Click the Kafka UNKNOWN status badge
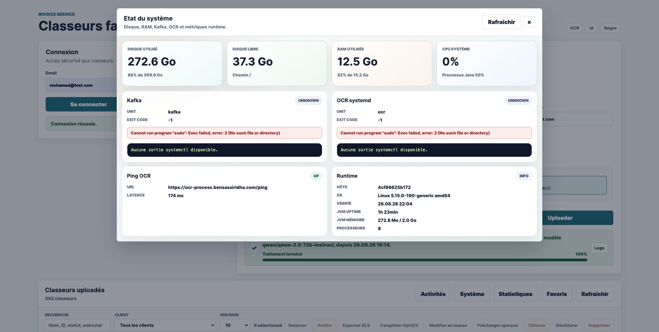659x332 pixels. (308, 100)
